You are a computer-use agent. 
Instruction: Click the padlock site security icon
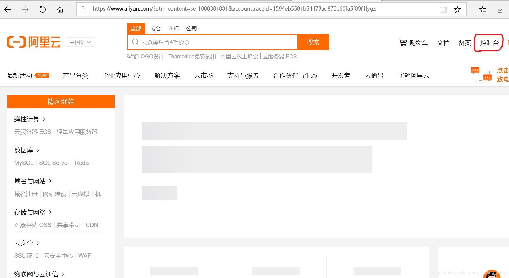(83, 9)
